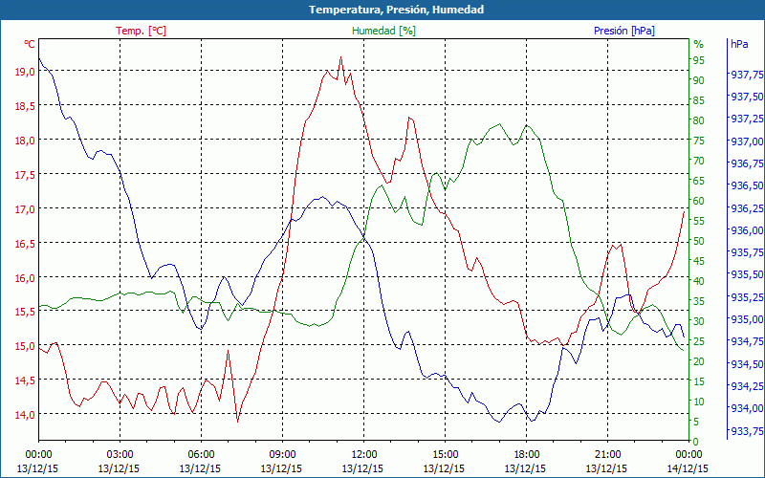Screen dimensions: 765x478
Task: Click the '18,5' temperature axis value
Action: coord(26,106)
